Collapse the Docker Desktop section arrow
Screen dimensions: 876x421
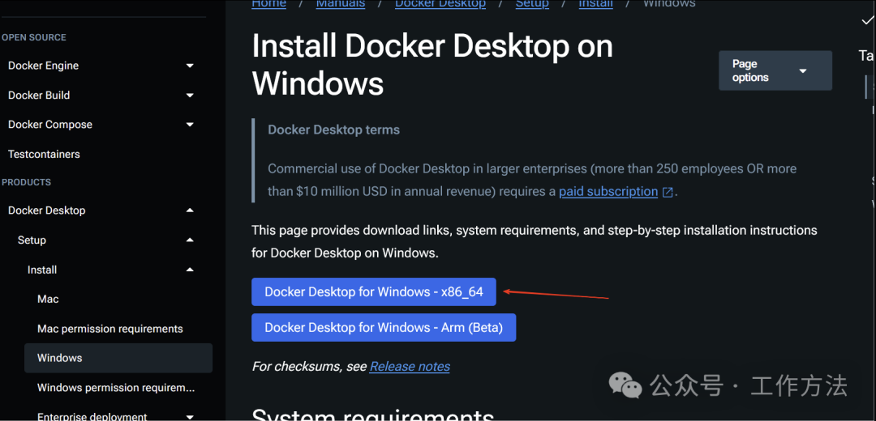[190, 210]
